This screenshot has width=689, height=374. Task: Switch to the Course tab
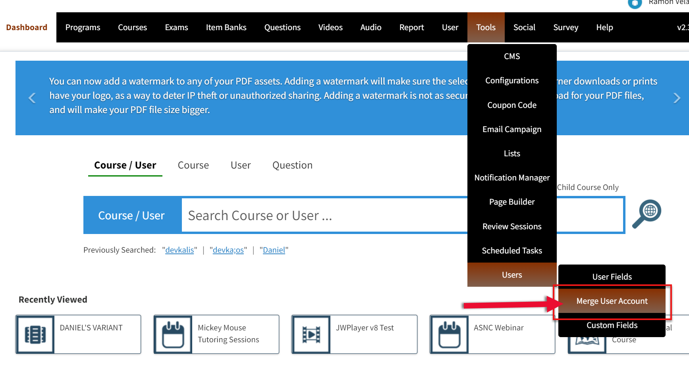tap(193, 165)
